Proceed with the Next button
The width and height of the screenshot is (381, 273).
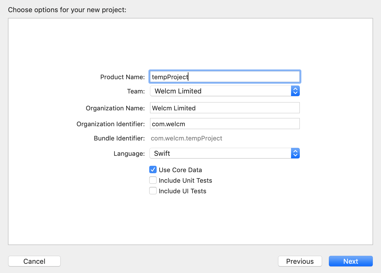click(351, 261)
